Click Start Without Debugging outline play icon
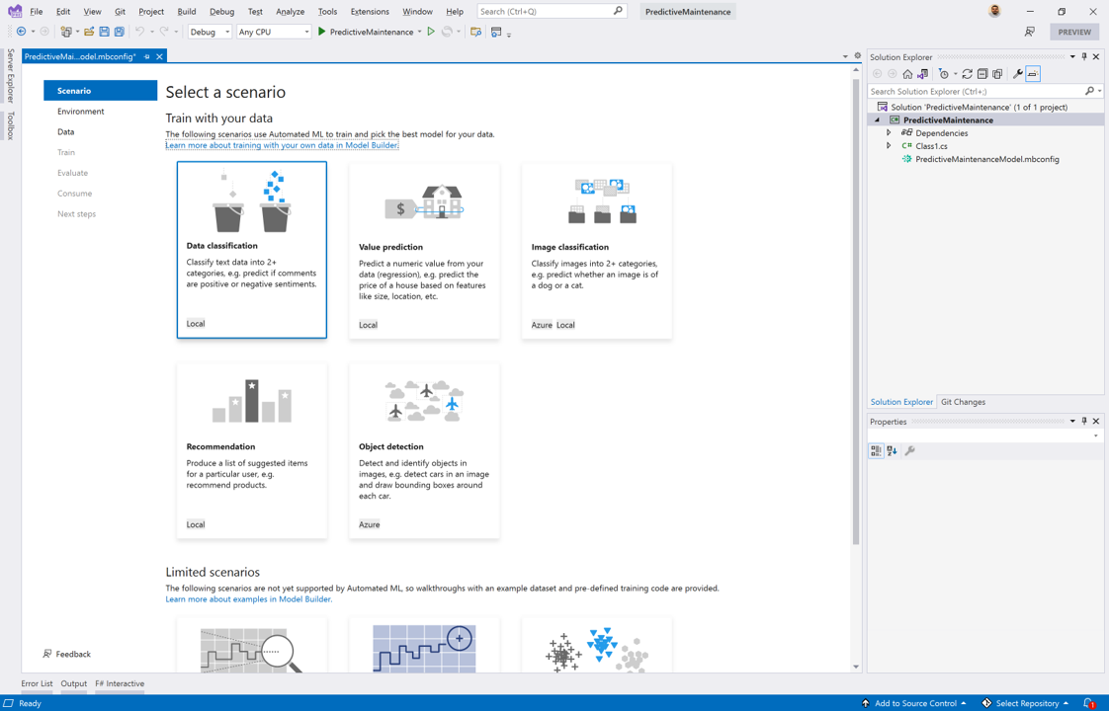 [431, 32]
